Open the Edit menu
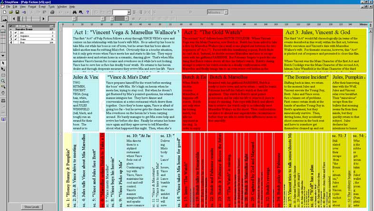 [15, 7]
